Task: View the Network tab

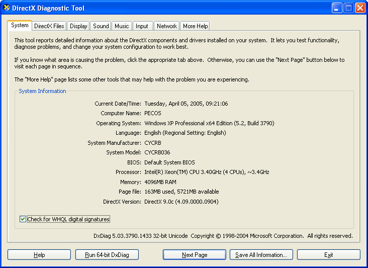Action: pos(166,26)
